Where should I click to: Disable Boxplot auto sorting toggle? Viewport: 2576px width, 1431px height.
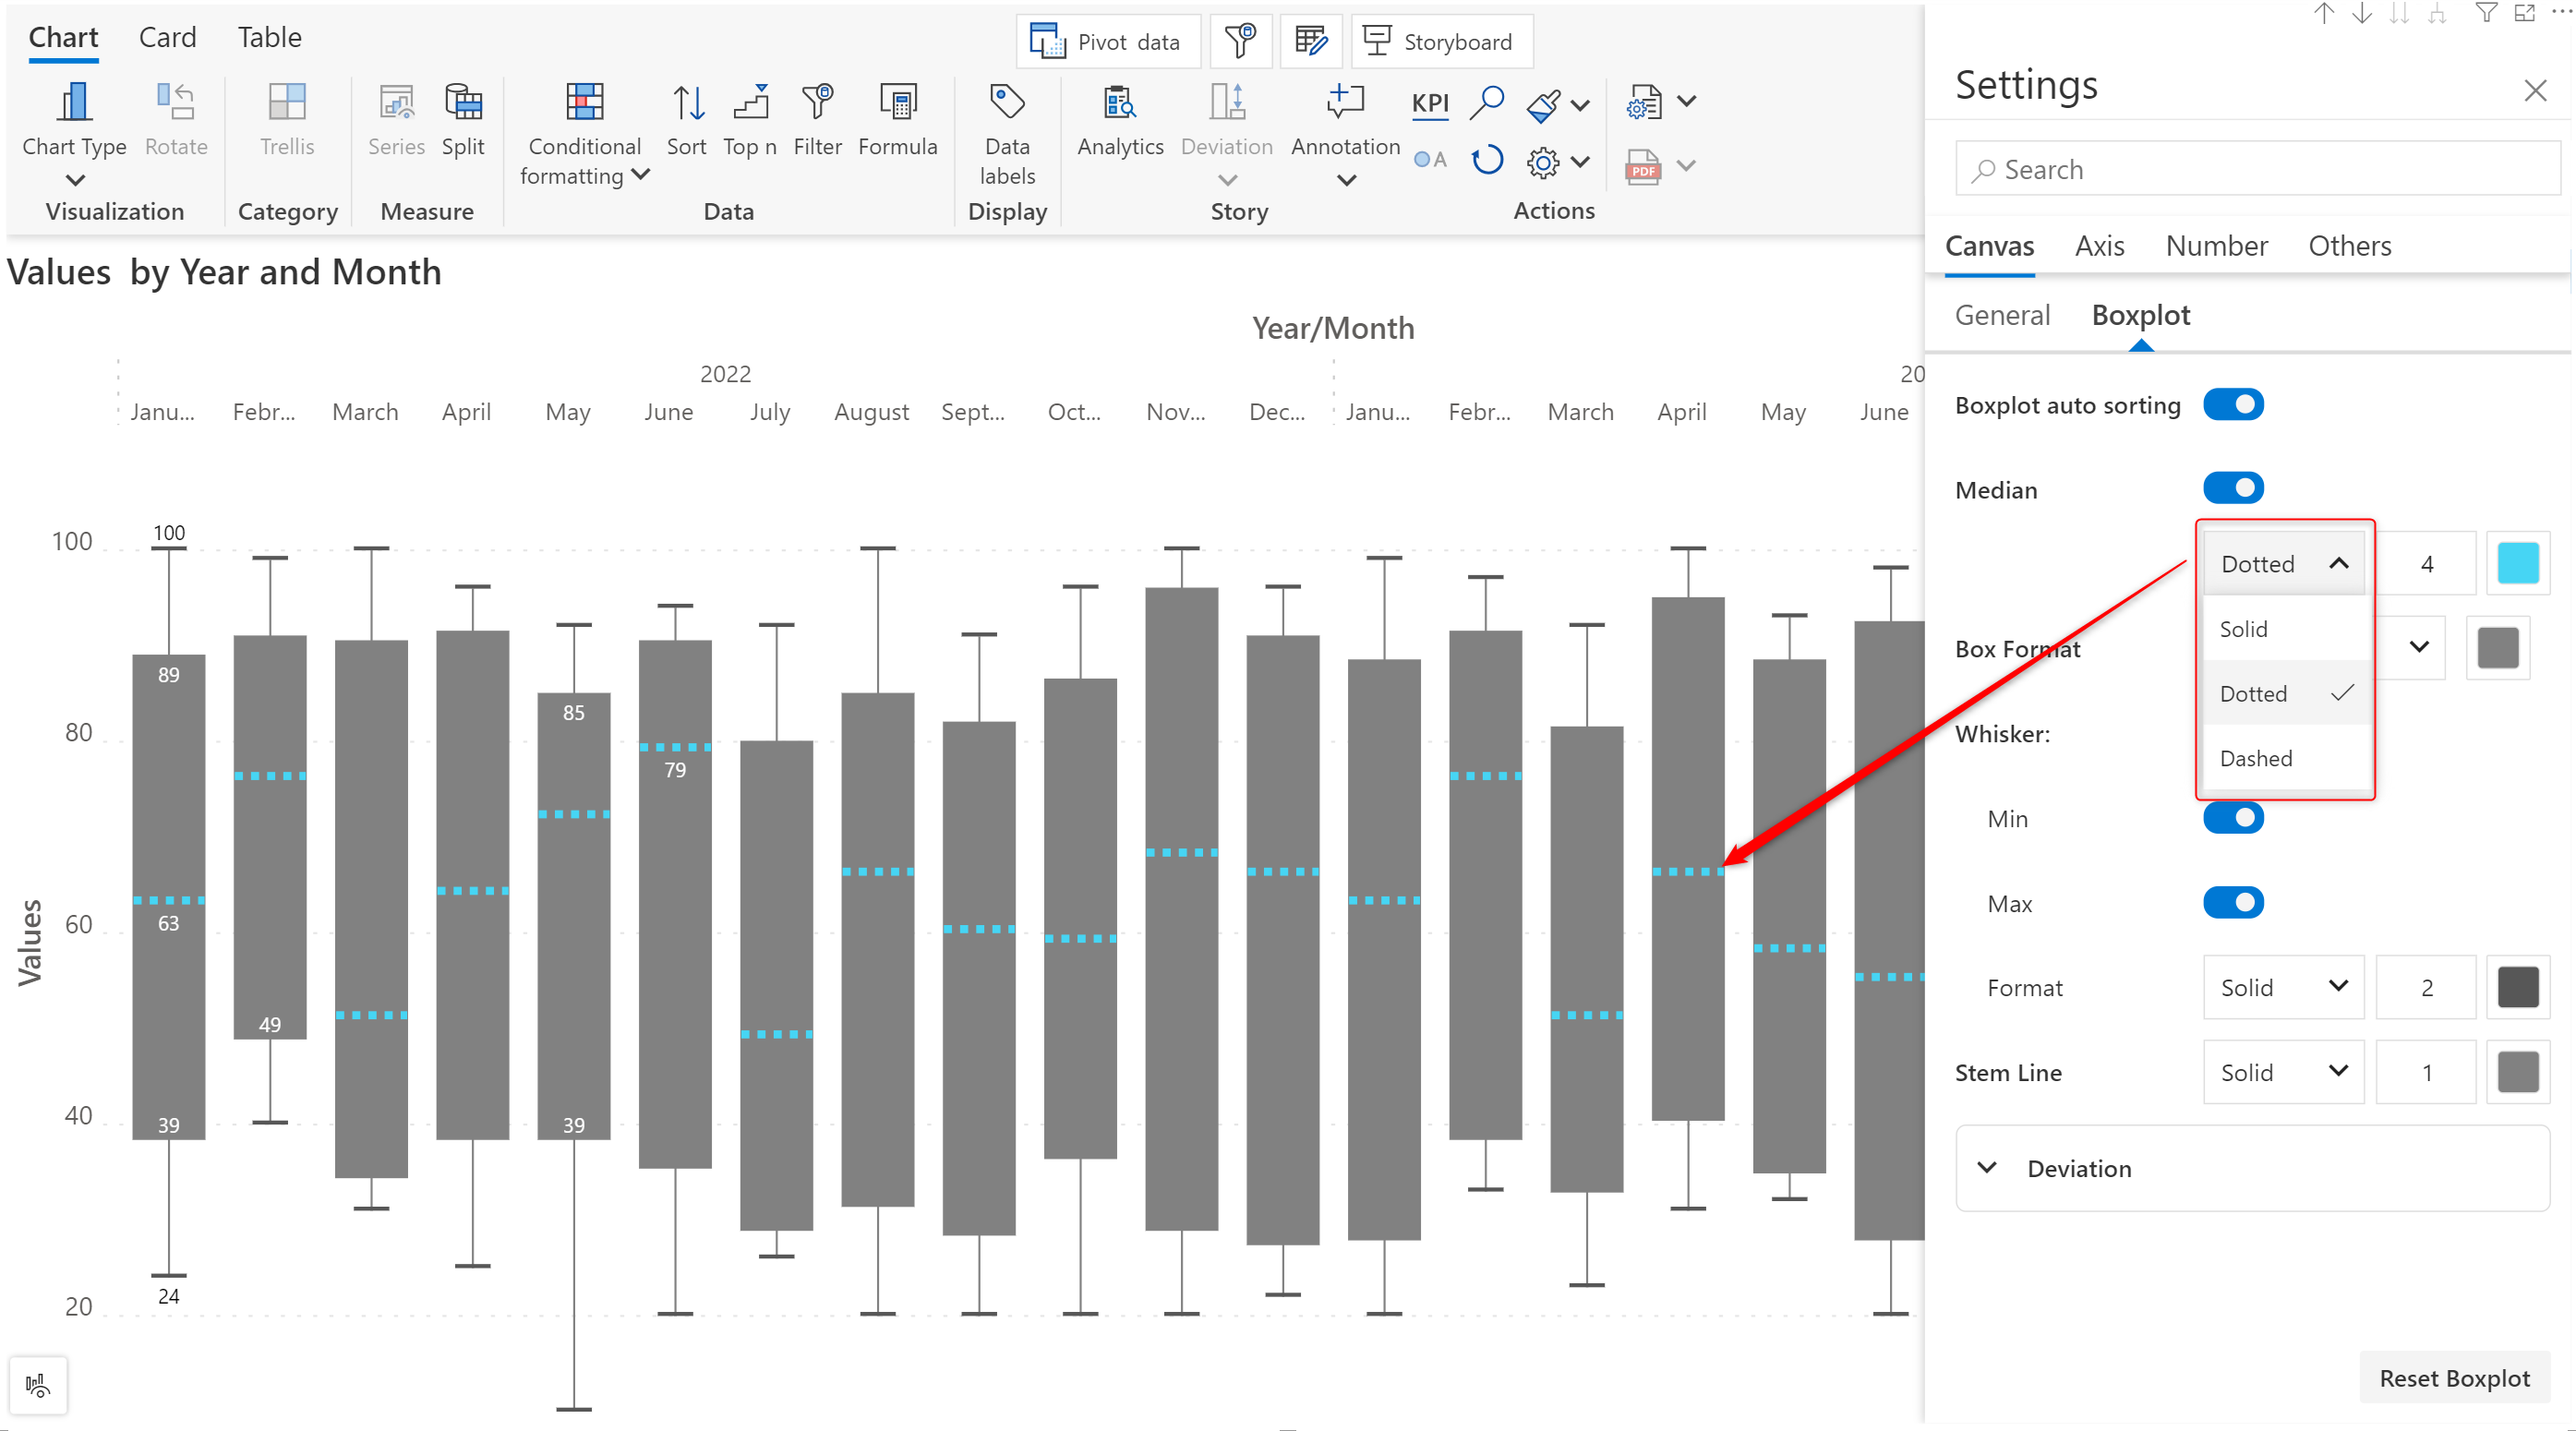click(x=2233, y=405)
